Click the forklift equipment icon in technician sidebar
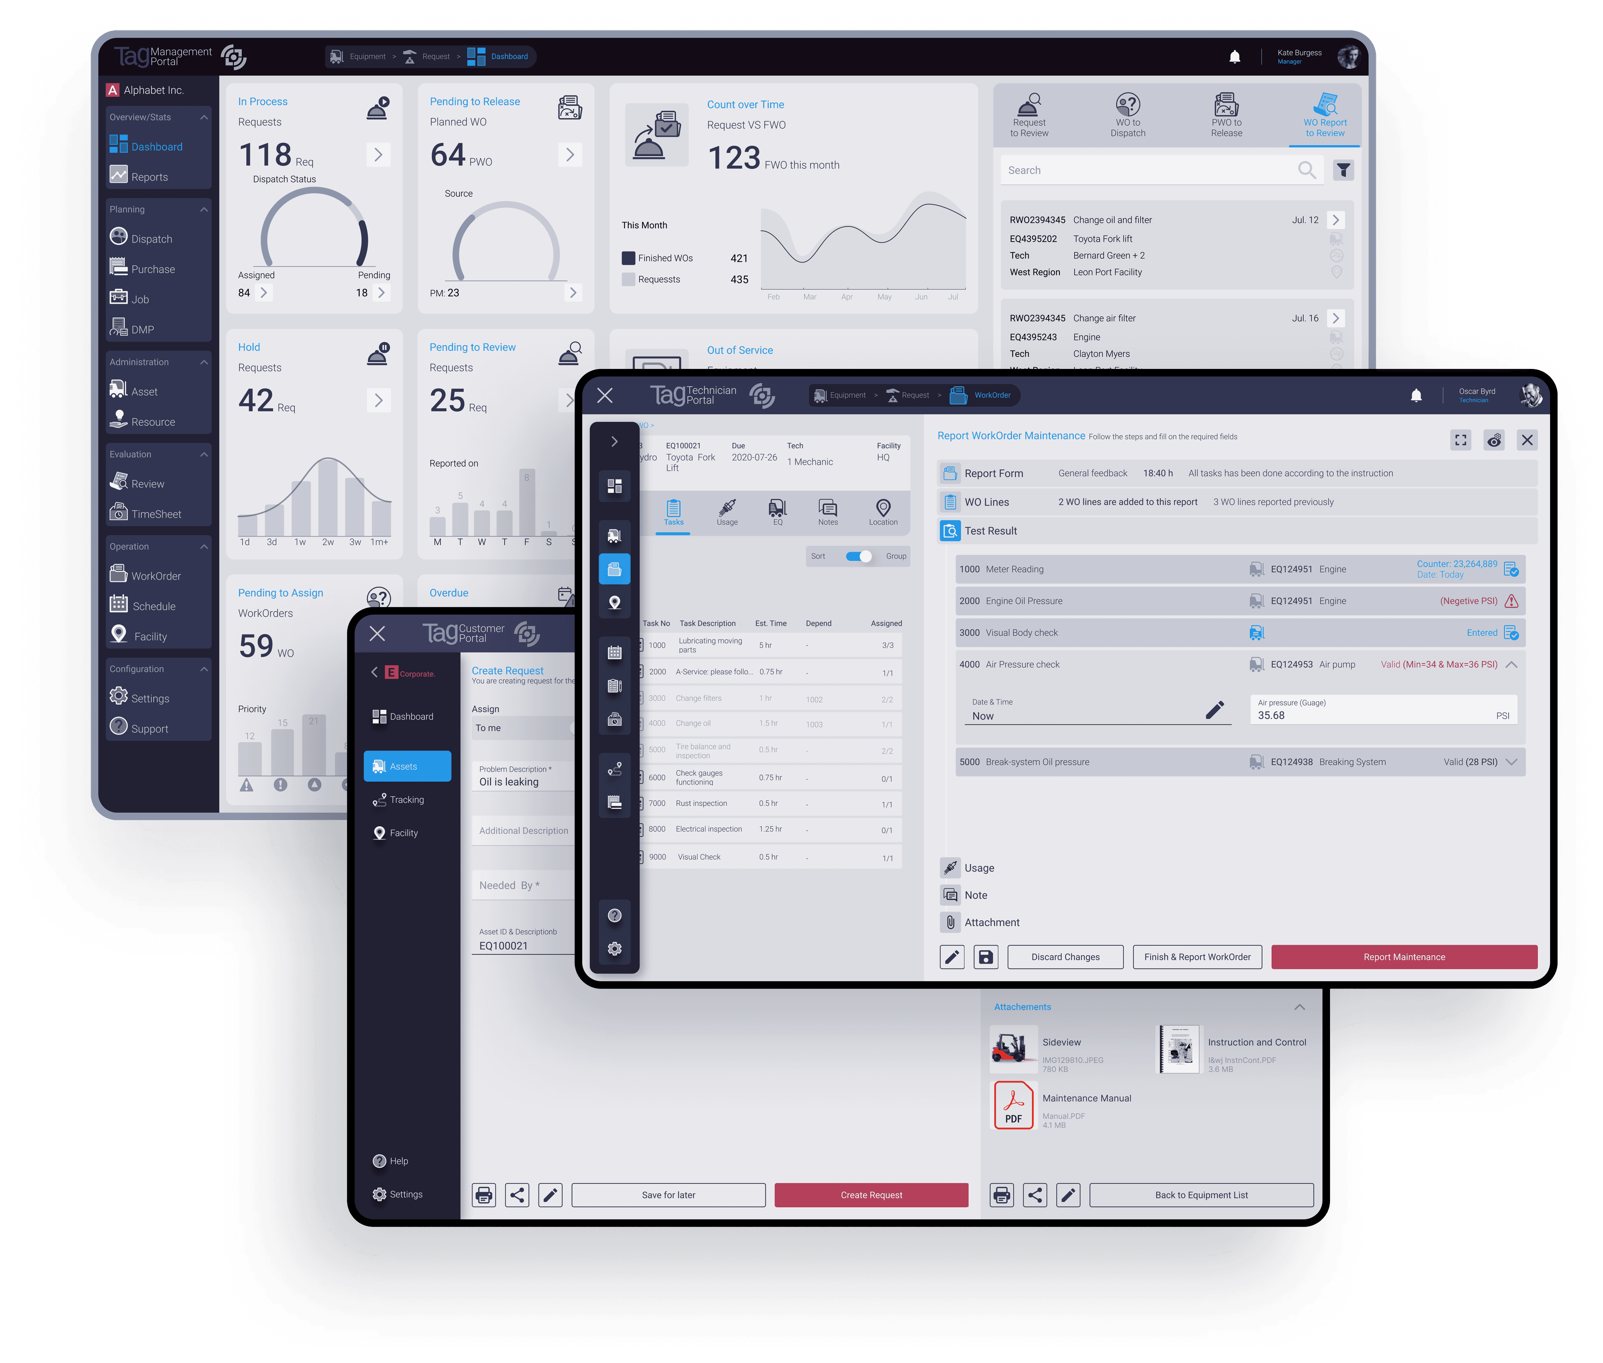Image resolution: width=1603 pixels, height=1363 pixels. click(614, 535)
